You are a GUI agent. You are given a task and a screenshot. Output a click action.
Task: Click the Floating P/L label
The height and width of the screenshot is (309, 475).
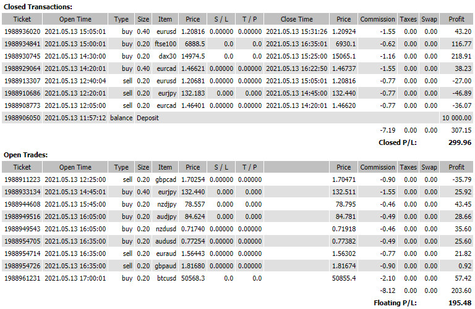tap(396, 303)
